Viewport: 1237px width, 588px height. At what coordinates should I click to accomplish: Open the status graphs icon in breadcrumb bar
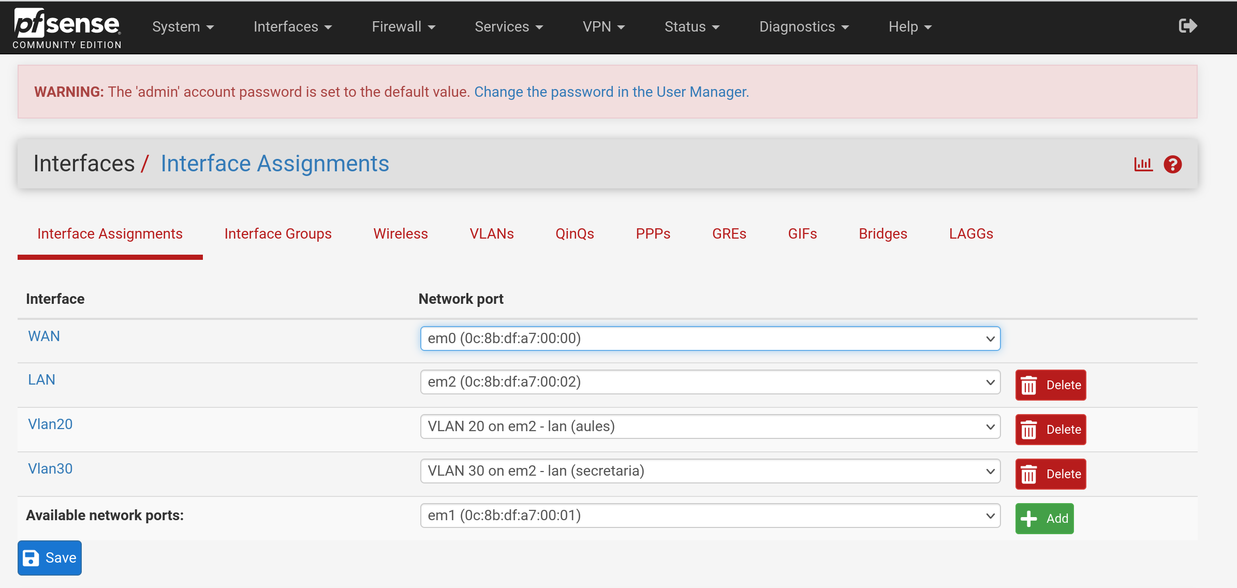click(x=1143, y=164)
